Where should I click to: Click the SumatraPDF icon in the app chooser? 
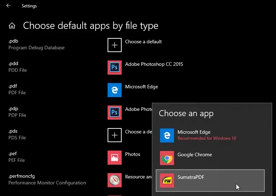coord(167,181)
